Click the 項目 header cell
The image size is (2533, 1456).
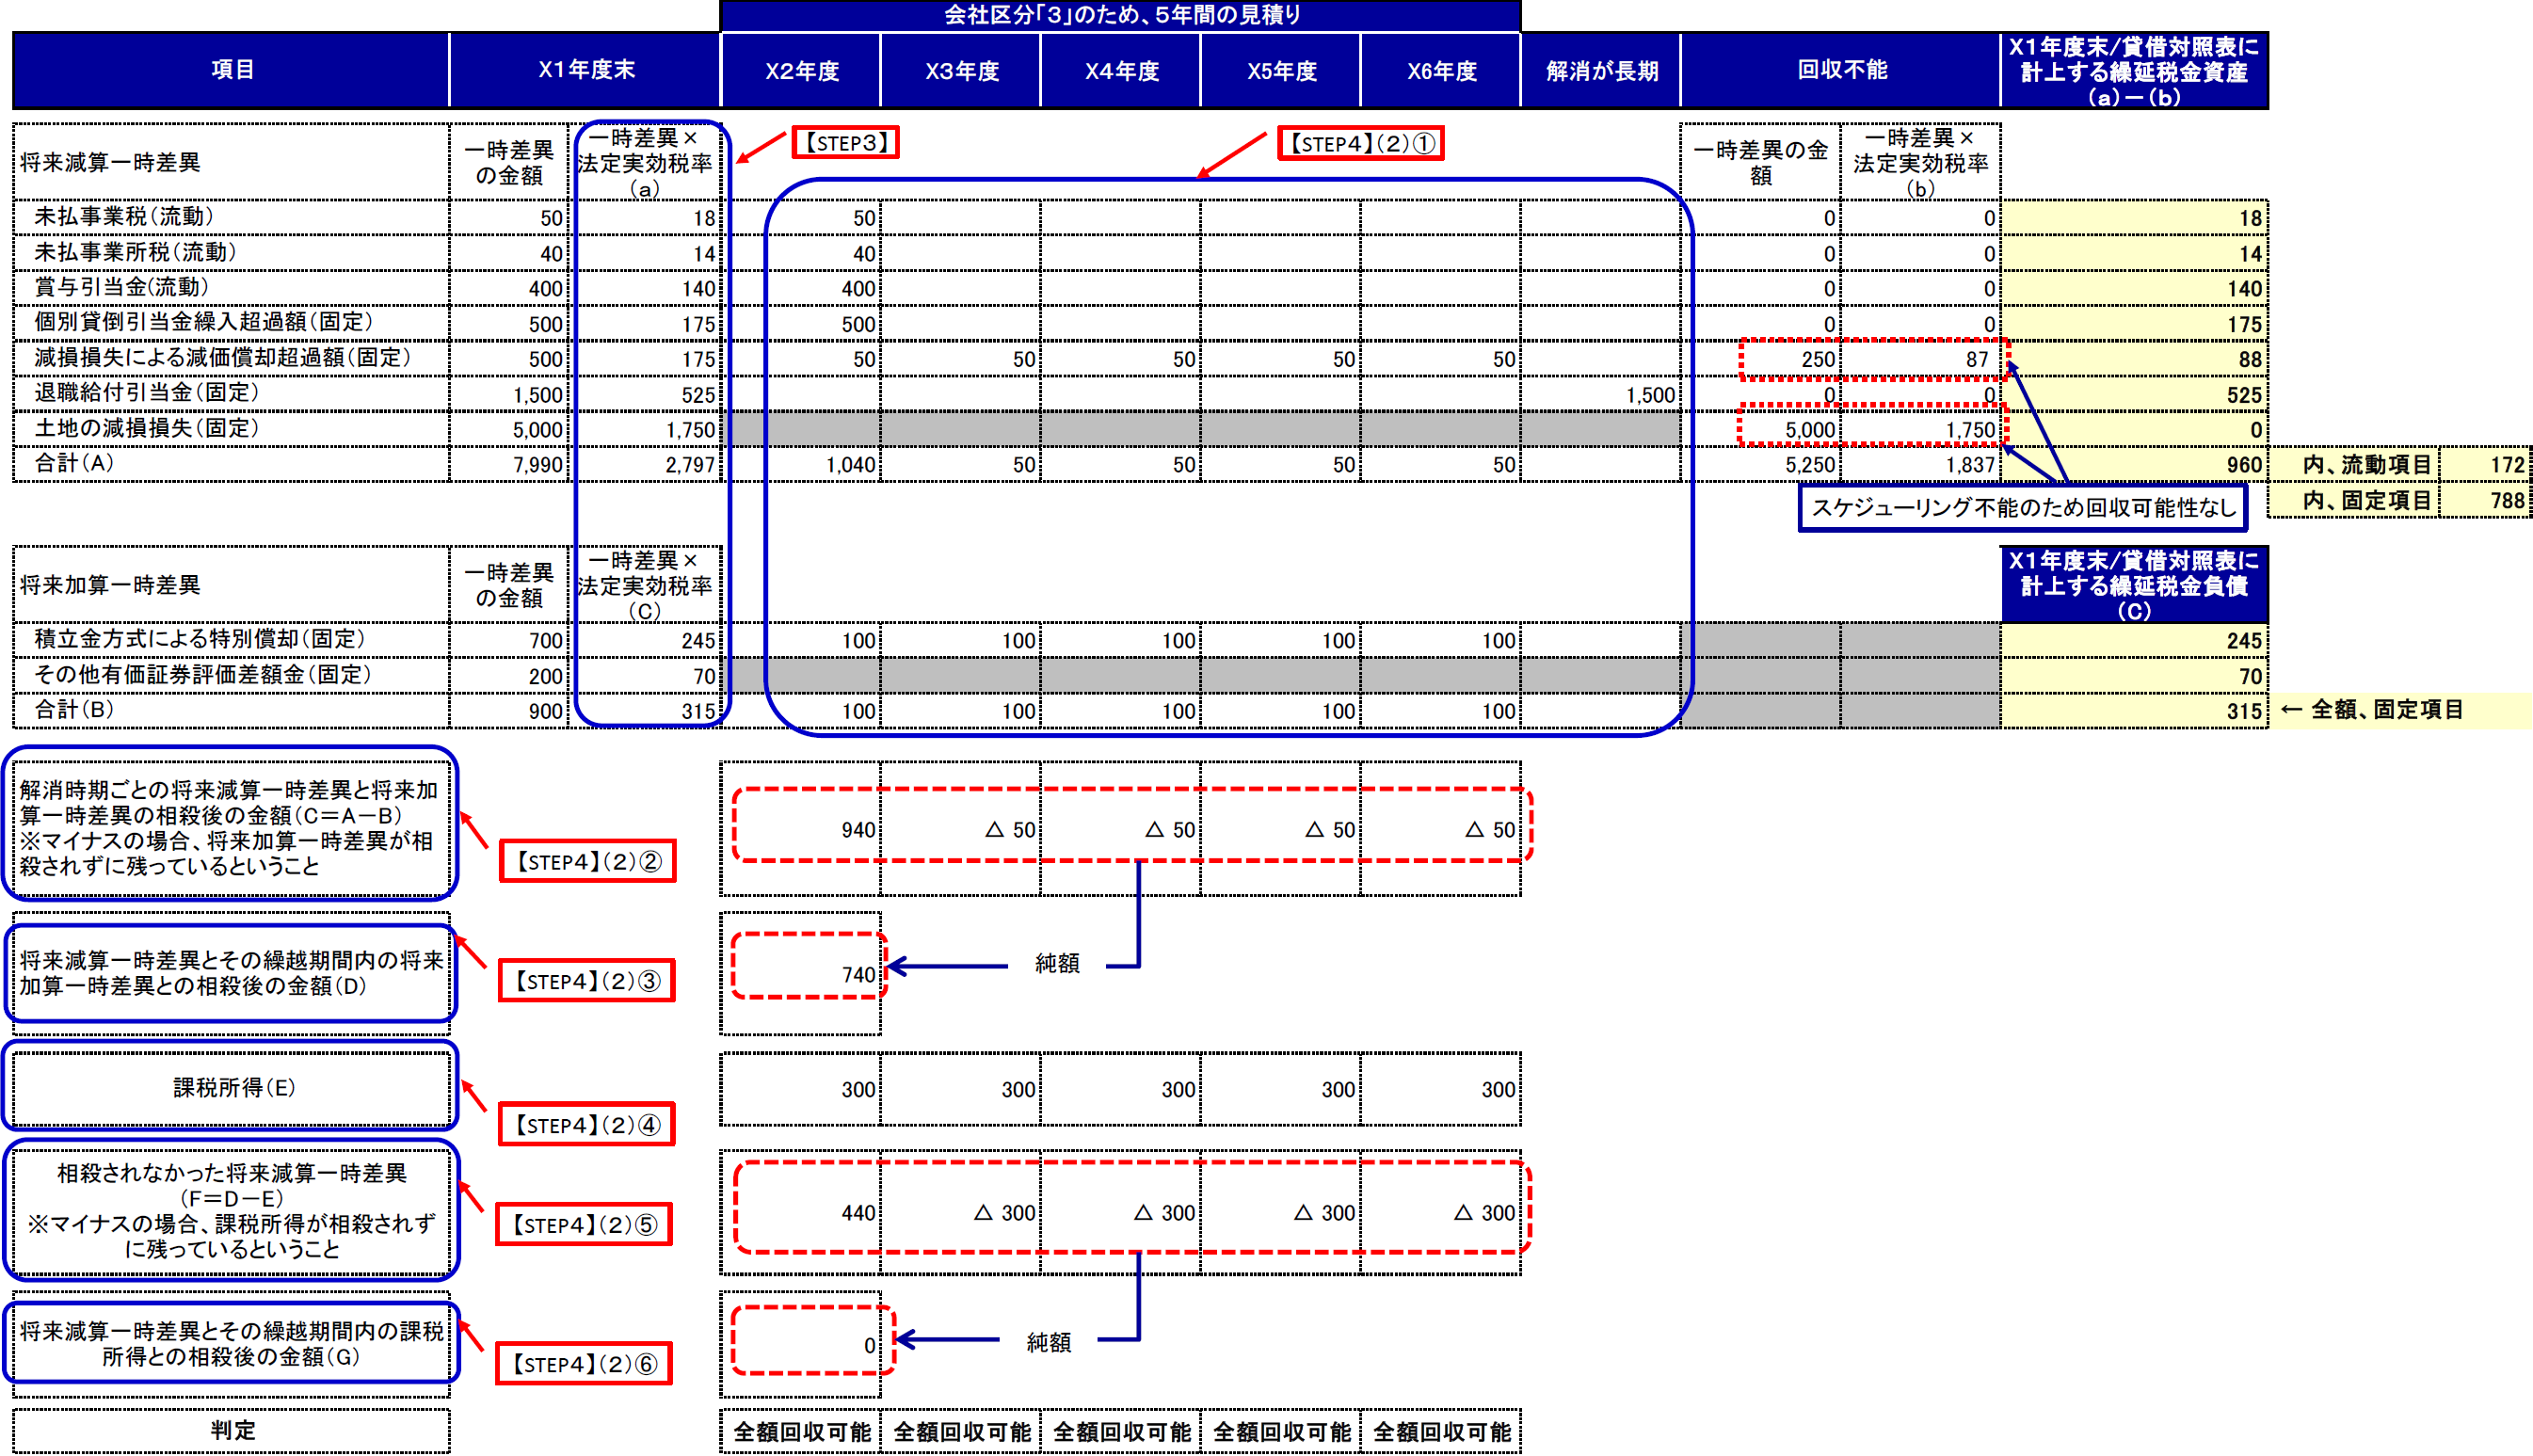tap(232, 70)
